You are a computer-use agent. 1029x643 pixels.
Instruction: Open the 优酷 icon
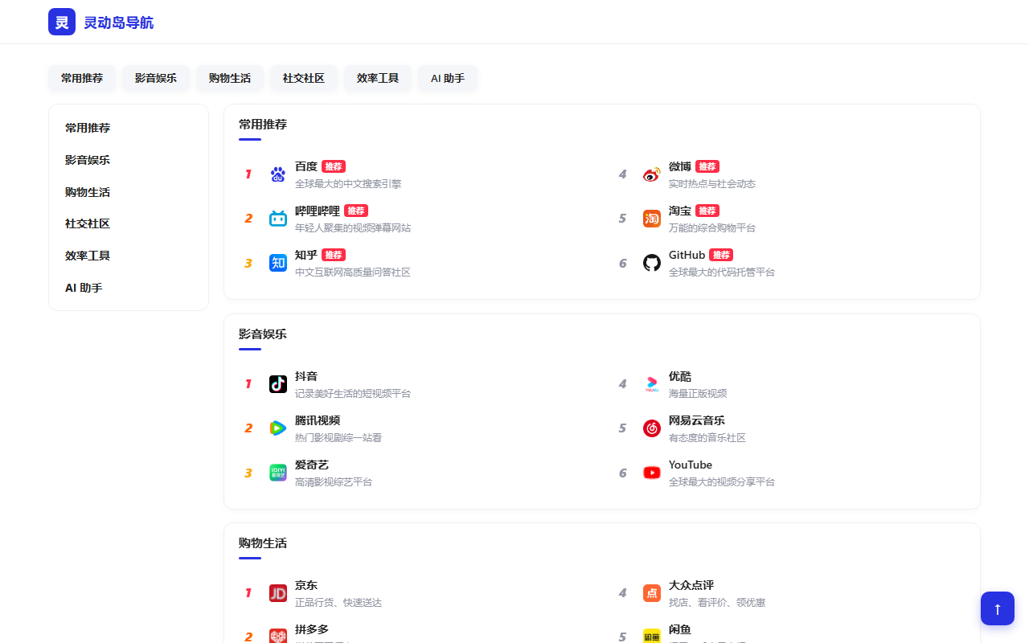pyautogui.click(x=652, y=384)
